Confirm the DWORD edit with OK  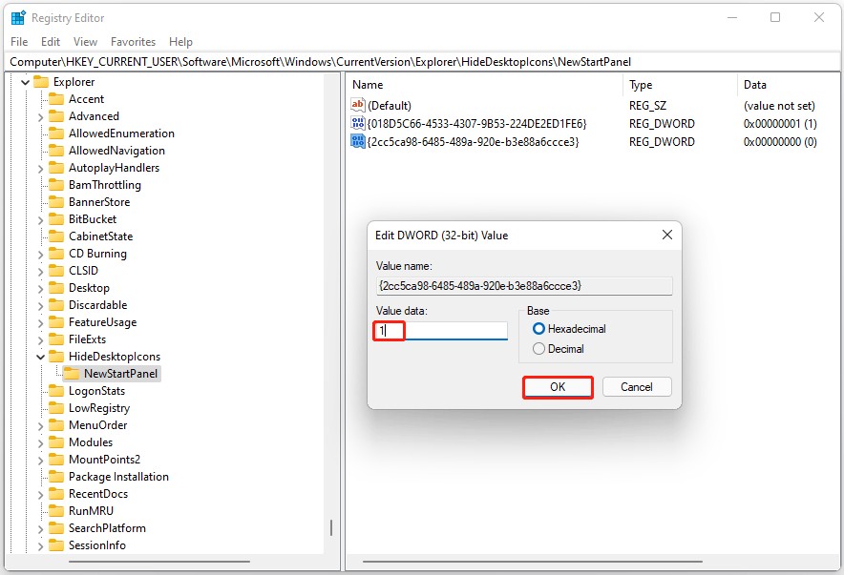point(558,387)
